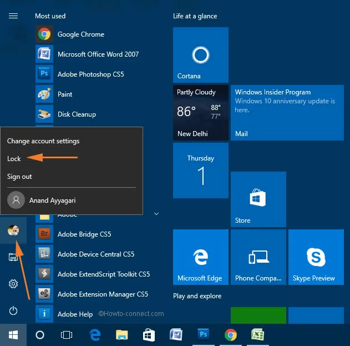Choose Sign out from account menu
The image size is (350, 346).
click(x=19, y=177)
